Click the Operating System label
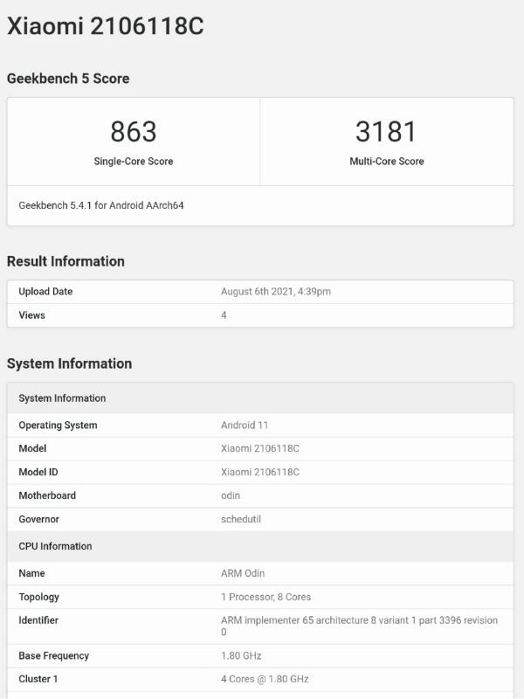 [58, 426]
